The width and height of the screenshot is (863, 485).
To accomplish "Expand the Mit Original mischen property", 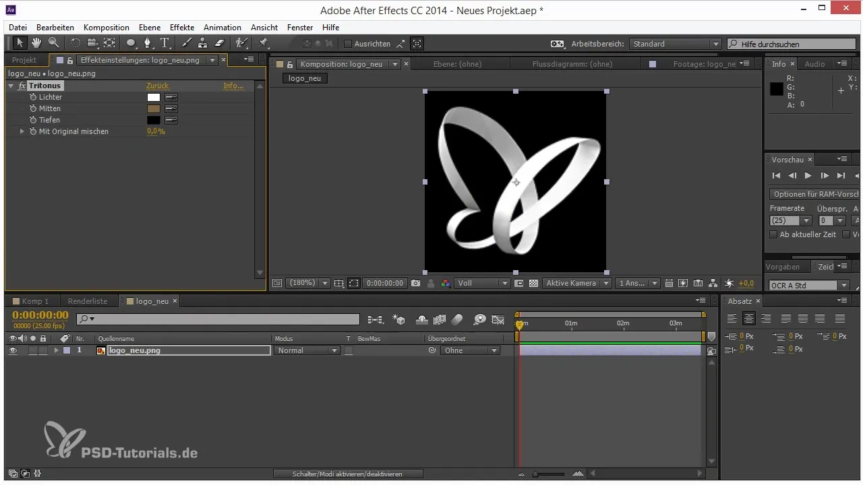I will 22,131.
